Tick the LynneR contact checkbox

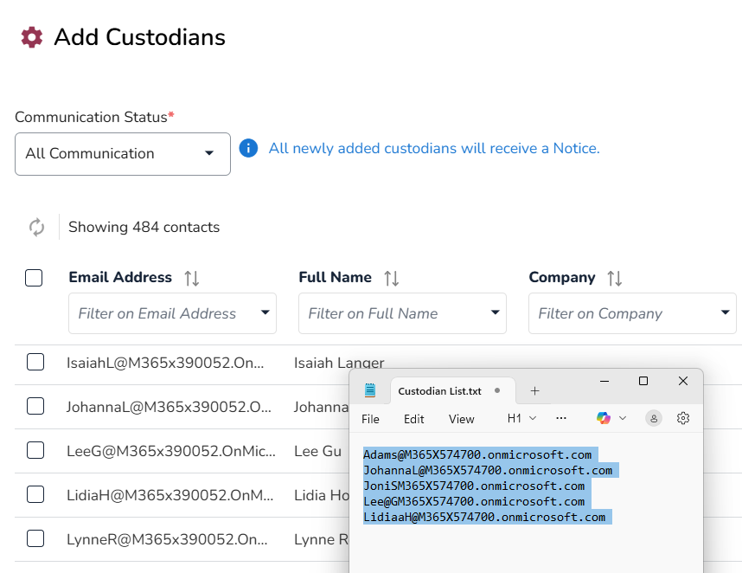pos(35,538)
